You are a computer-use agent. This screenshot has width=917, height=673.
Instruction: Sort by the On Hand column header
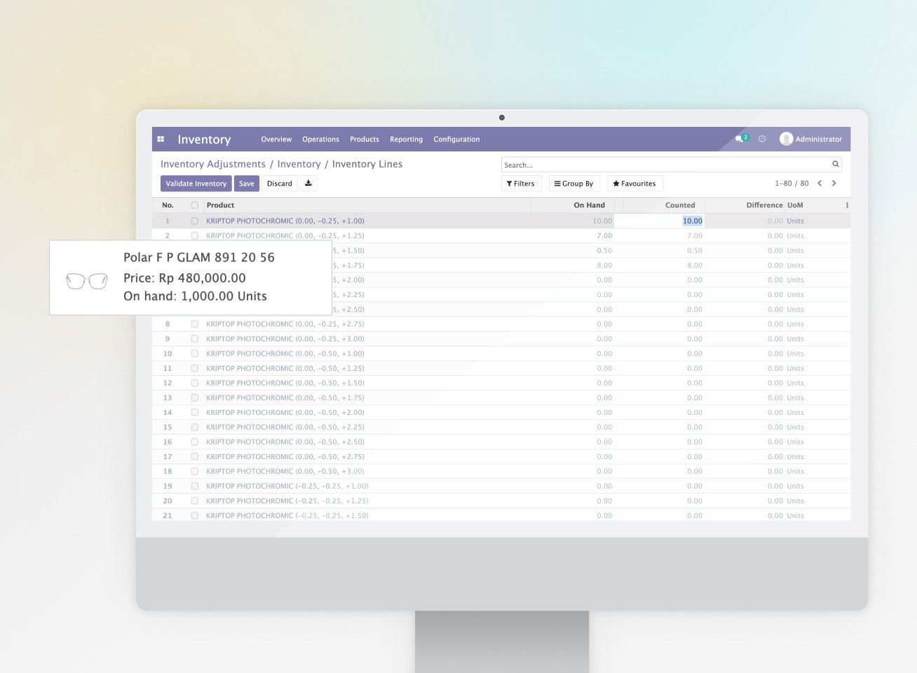pos(589,205)
